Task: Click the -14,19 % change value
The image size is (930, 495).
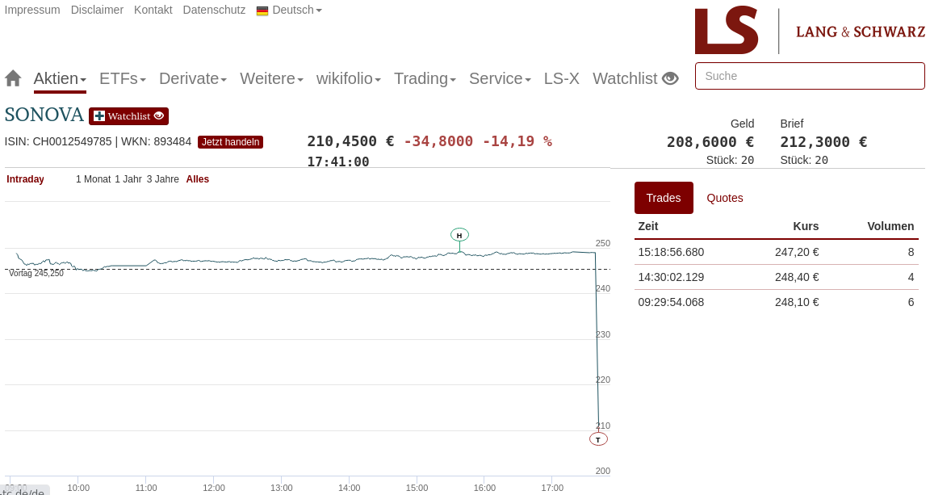Action: [x=517, y=141]
